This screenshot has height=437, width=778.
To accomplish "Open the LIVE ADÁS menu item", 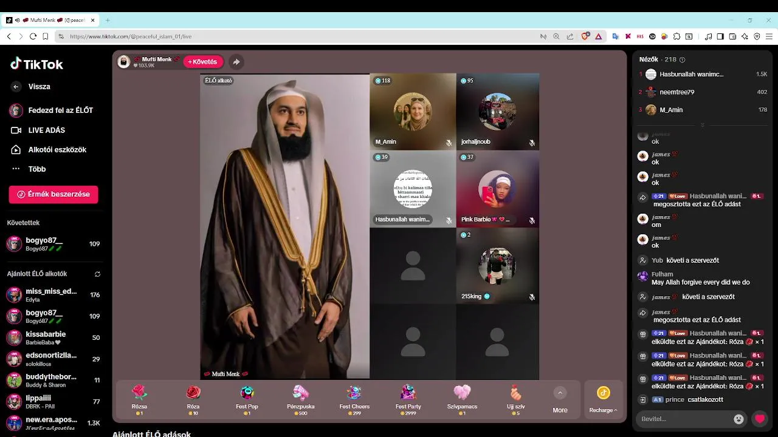I will tap(38, 130).
